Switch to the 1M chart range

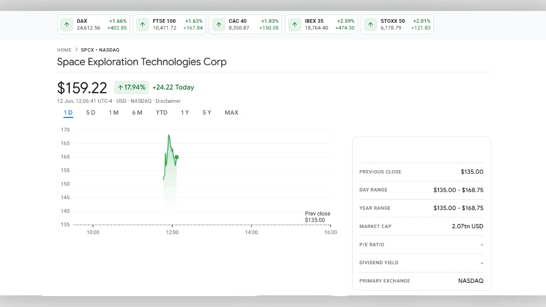point(114,112)
